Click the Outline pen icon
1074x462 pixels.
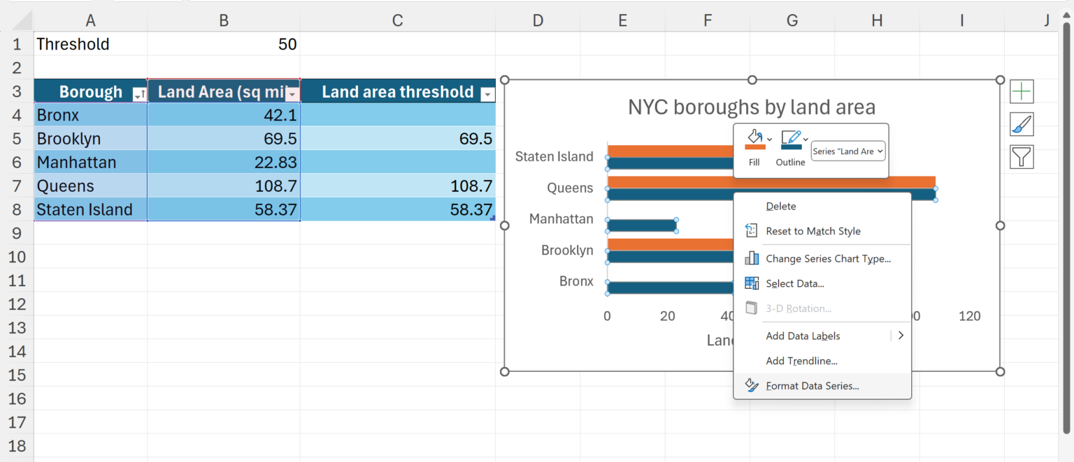[x=790, y=140]
